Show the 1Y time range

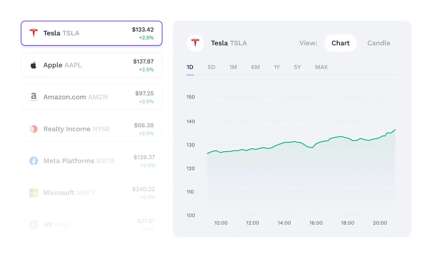point(277,67)
